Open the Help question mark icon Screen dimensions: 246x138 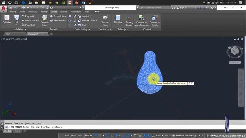(x=212, y=8)
